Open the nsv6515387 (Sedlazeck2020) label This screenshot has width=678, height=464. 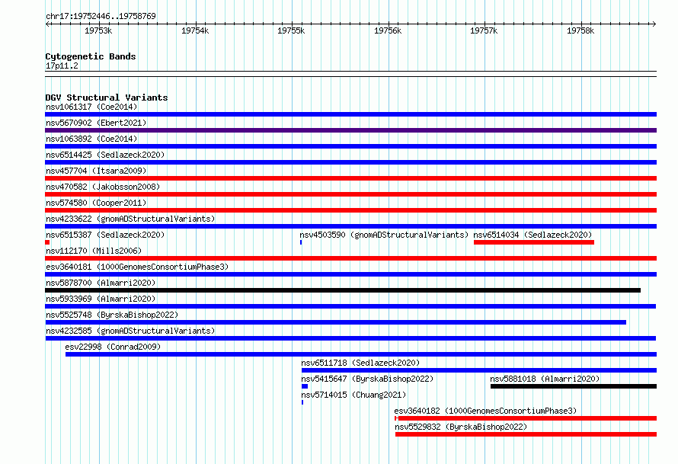pyautogui.click(x=105, y=235)
